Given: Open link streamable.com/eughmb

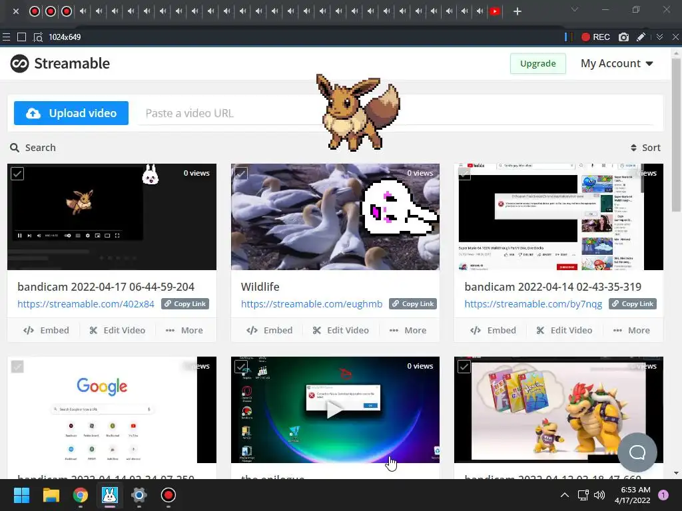Looking at the screenshot, I should (x=312, y=304).
